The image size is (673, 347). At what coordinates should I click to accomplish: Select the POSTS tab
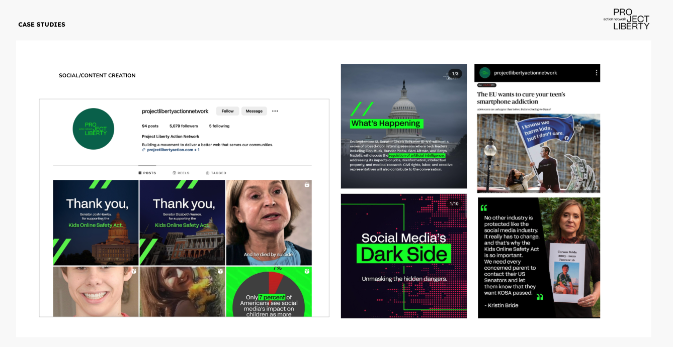tap(147, 173)
